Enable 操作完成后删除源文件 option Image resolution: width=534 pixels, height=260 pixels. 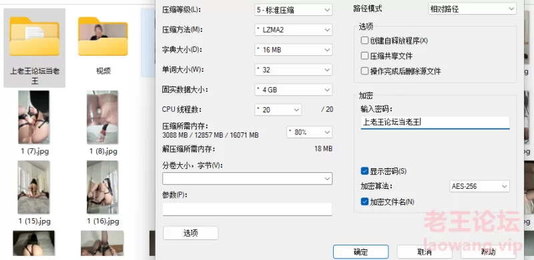(x=364, y=71)
